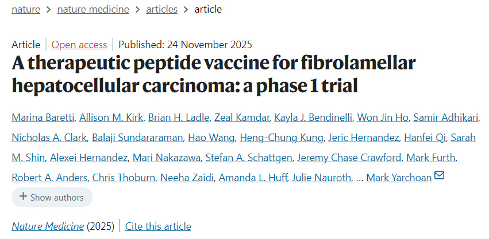Screen dimensions: 489x239
Task: Open author Won Jin Ho details
Action: (383, 117)
